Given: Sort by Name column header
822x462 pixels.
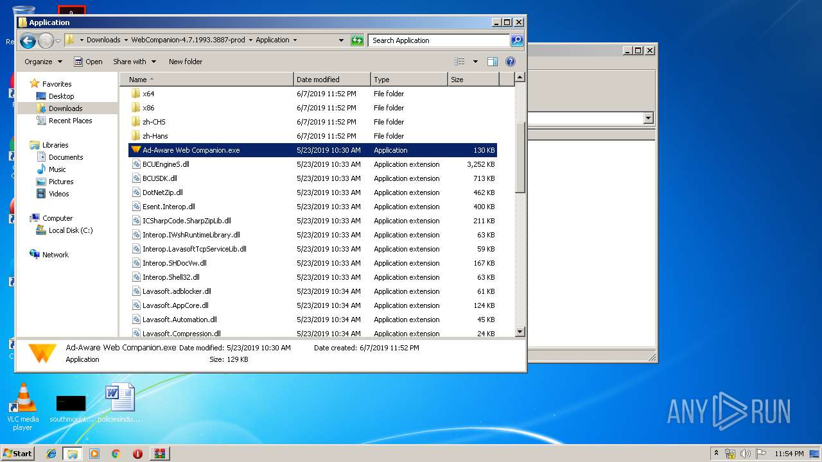Looking at the screenshot, I should 207,80.
